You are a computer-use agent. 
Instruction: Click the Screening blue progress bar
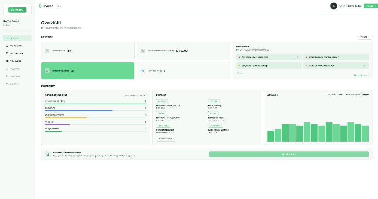79,111
